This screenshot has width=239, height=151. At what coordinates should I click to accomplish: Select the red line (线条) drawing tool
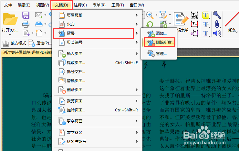tap(232, 22)
